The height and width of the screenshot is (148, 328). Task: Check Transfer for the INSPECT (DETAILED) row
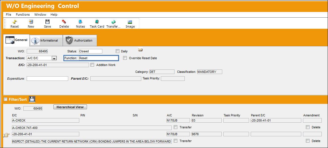pos(175,141)
